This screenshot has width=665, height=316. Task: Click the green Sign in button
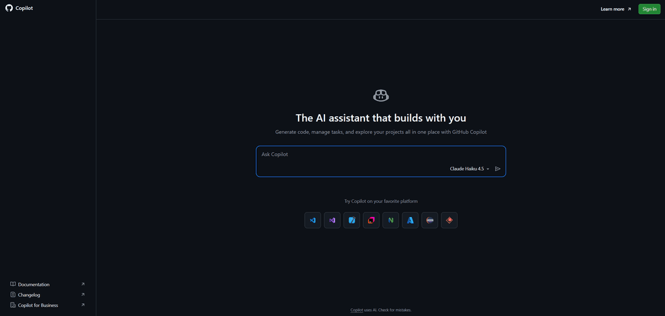[x=650, y=9]
